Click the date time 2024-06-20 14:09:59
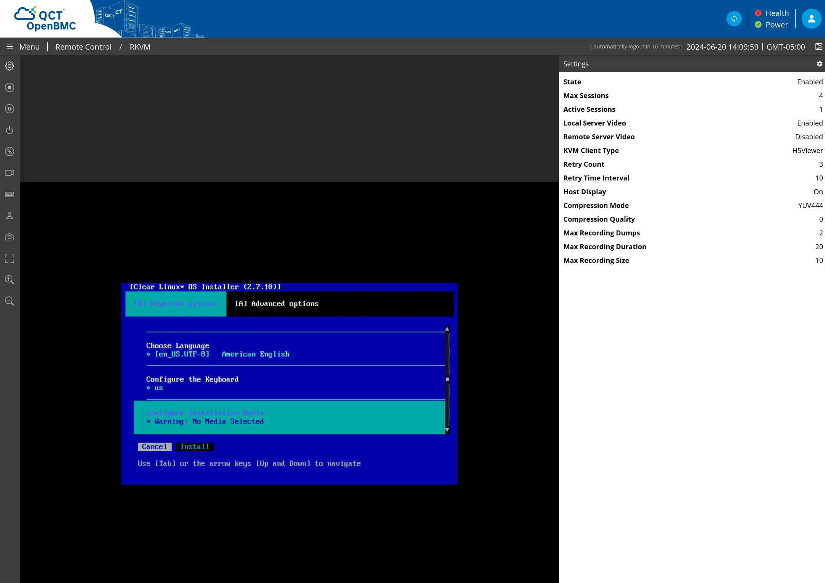This screenshot has width=825, height=583. 722,47
